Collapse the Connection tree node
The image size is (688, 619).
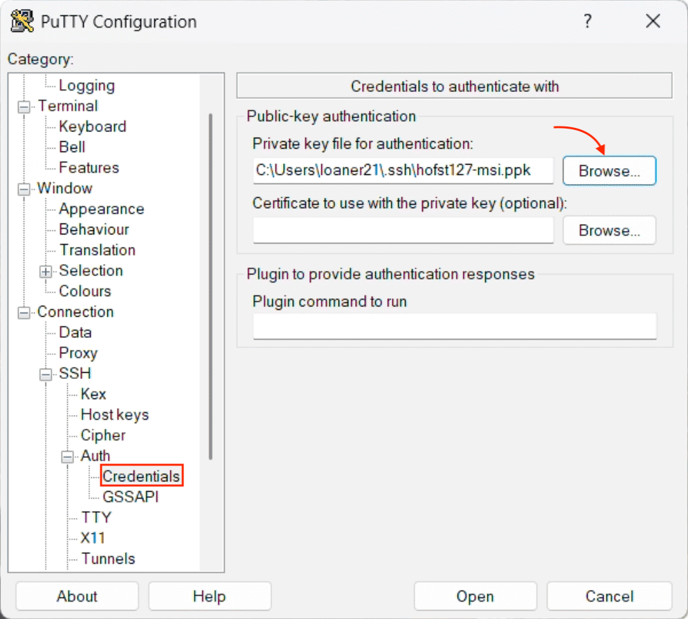coord(24,313)
